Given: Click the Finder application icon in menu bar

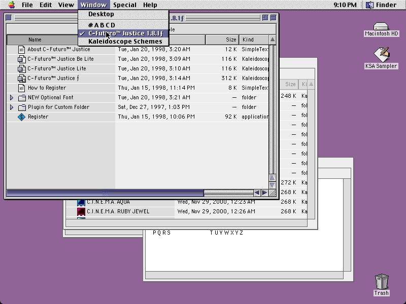Looking at the screenshot, I should pyautogui.click(x=369, y=5).
